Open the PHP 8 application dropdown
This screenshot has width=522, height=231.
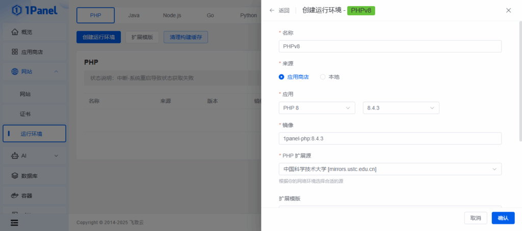317,108
